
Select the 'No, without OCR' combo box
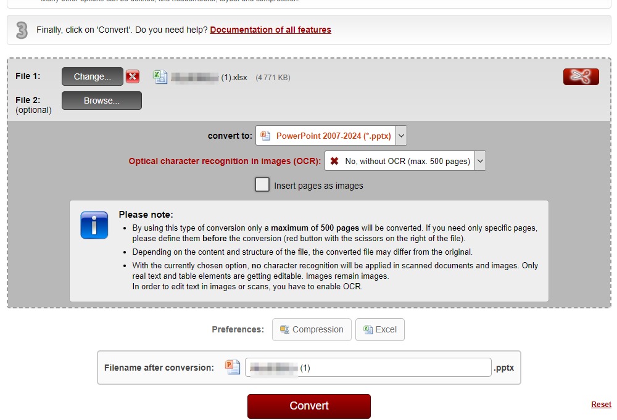point(405,161)
